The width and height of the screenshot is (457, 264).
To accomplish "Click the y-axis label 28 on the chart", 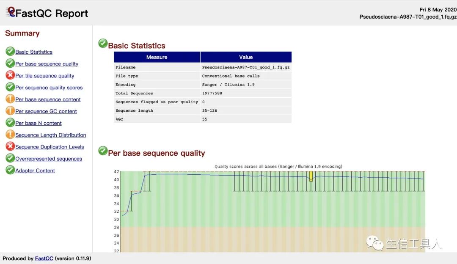I will 116,227.
